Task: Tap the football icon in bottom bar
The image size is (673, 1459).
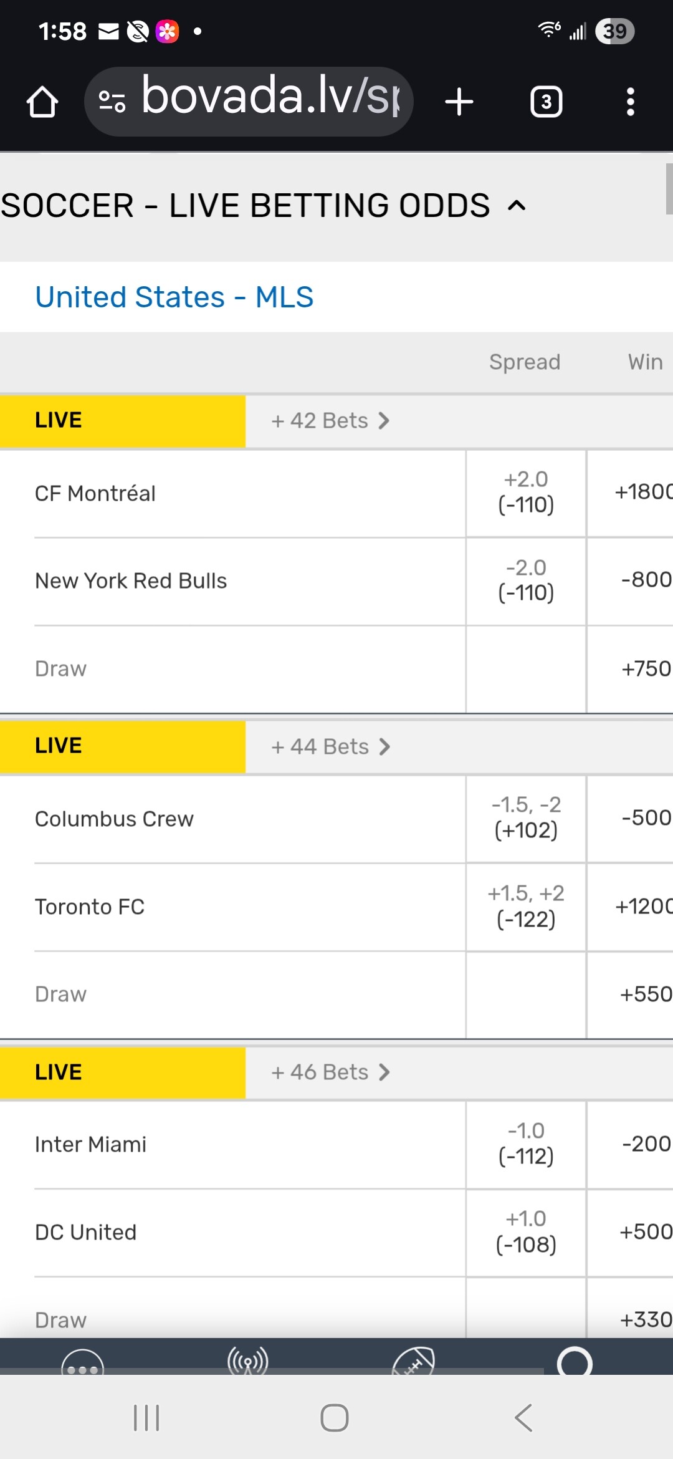Action: coord(413,1362)
